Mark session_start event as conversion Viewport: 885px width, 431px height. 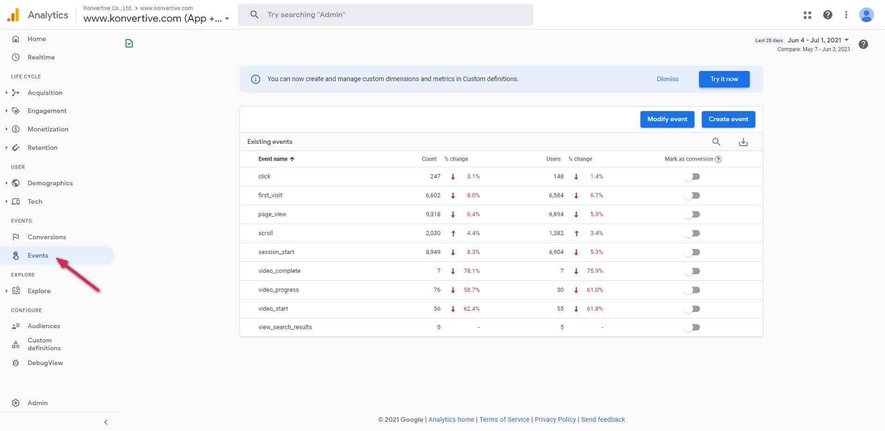pos(692,252)
